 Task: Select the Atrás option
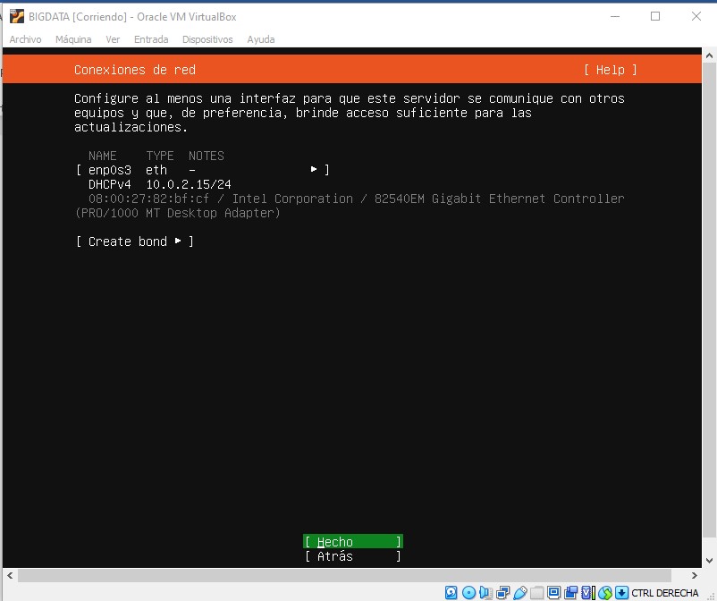[352, 555]
